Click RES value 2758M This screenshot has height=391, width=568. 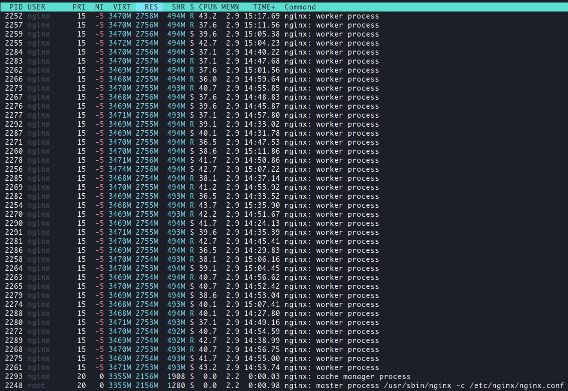[x=147, y=16]
